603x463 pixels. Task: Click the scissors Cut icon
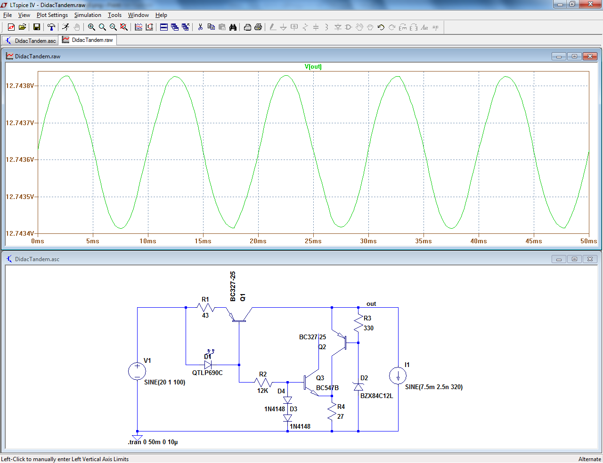pyautogui.click(x=200, y=27)
